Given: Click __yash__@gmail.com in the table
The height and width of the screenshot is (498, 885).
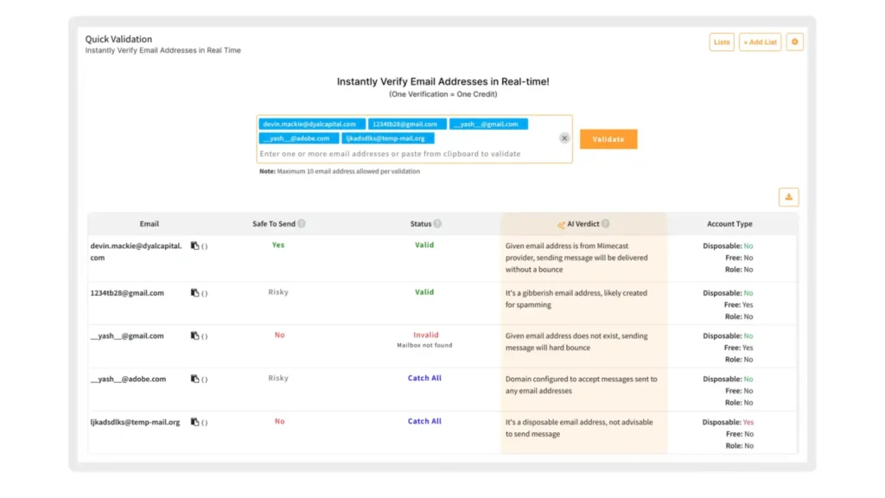Looking at the screenshot, I should click(127, 336).
